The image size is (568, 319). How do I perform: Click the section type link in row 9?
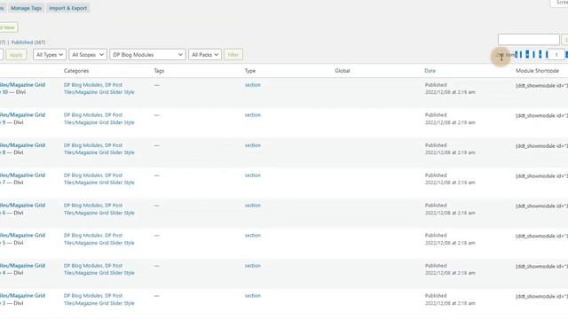[x=252, y=115]
